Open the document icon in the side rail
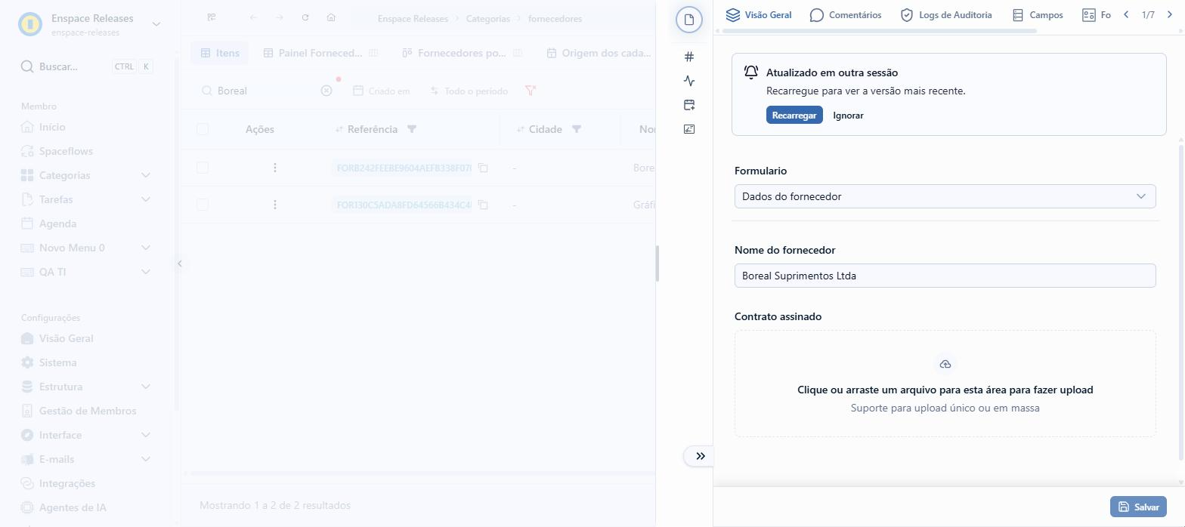Image resolution: width=1185 pixels, height=527 pixels. 688,20
